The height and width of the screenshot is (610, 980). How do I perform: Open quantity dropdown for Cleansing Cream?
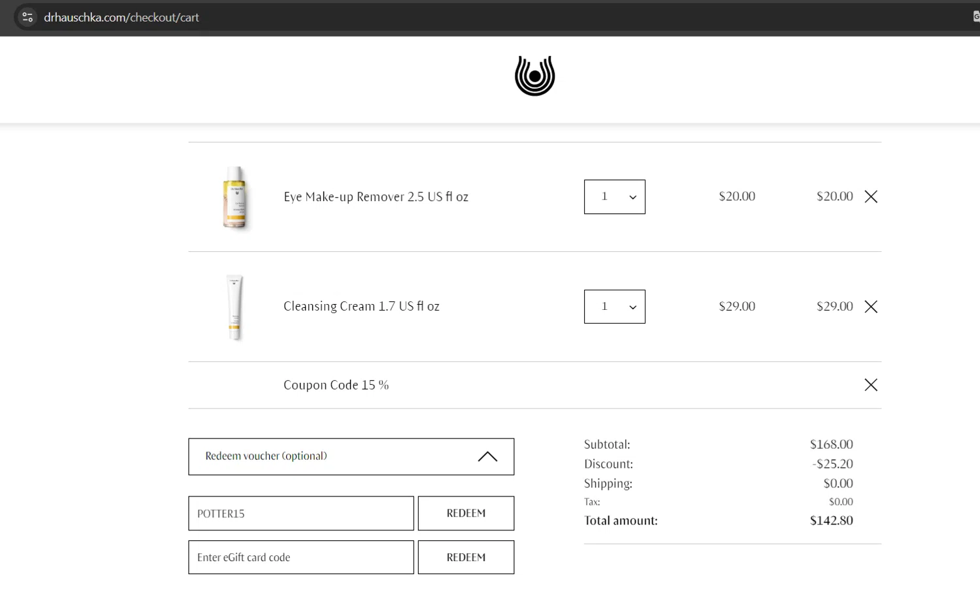(614, 307)
